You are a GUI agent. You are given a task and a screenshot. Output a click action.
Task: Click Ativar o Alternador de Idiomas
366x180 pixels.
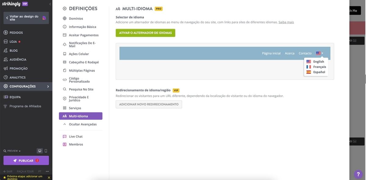click(x=145, y=33)
